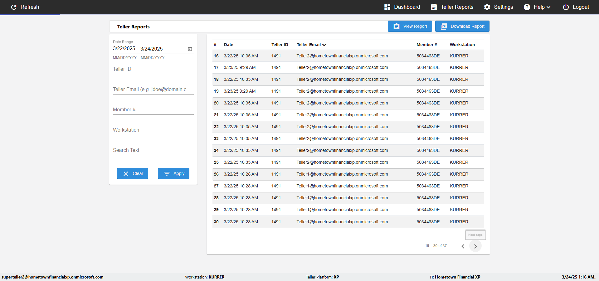
Task: Click the Clear filters button
Action: [133, 173]
